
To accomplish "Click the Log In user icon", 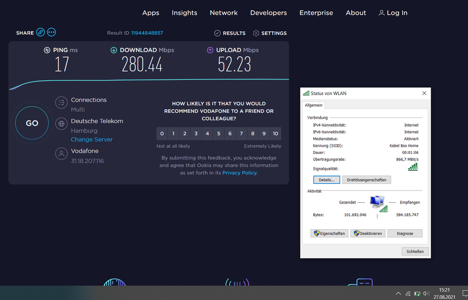I will point(381,13).
